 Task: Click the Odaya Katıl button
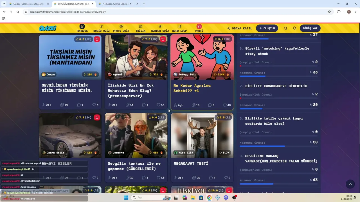click(239, 28)
